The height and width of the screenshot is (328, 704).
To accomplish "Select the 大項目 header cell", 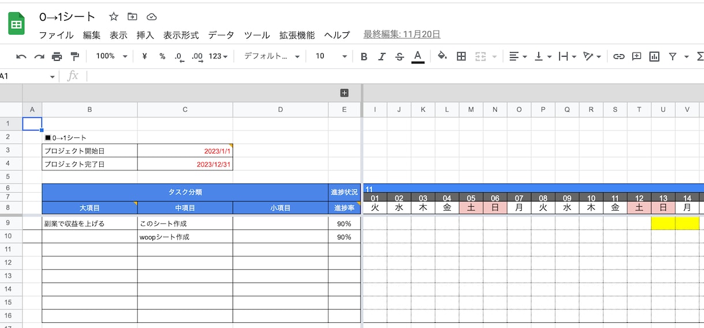I will 89,208.
